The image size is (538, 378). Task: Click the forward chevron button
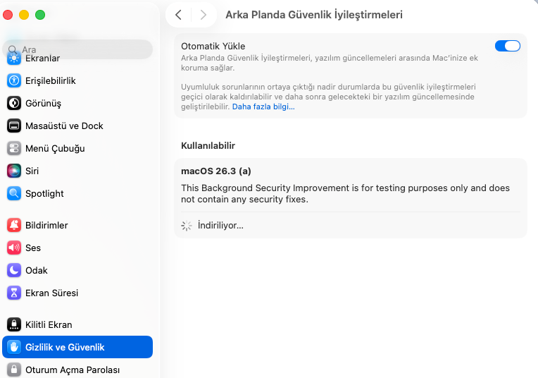(x=203, y=15)
